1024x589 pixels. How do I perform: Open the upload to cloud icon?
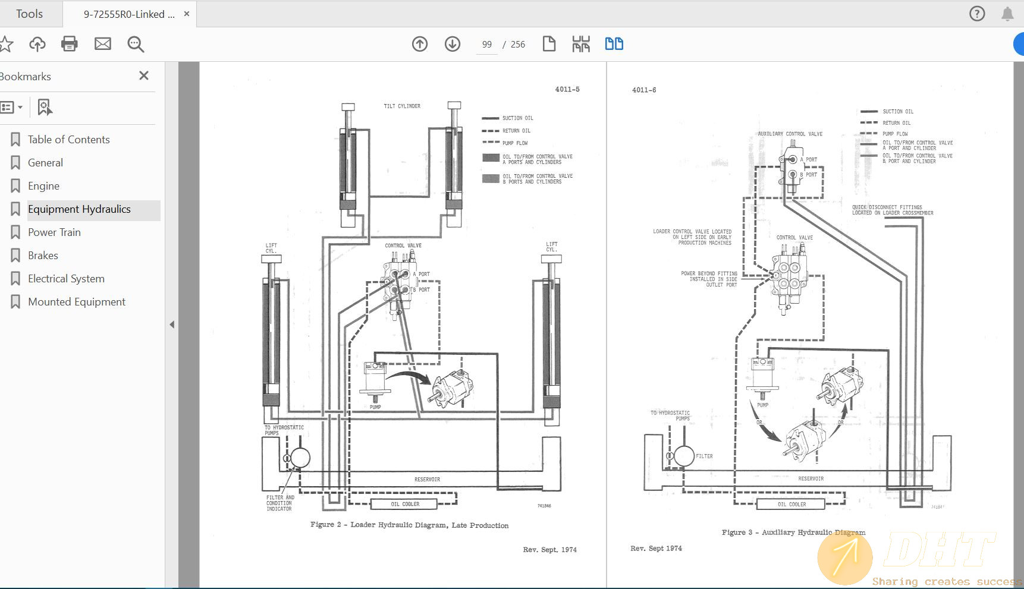tap(37, 44)
